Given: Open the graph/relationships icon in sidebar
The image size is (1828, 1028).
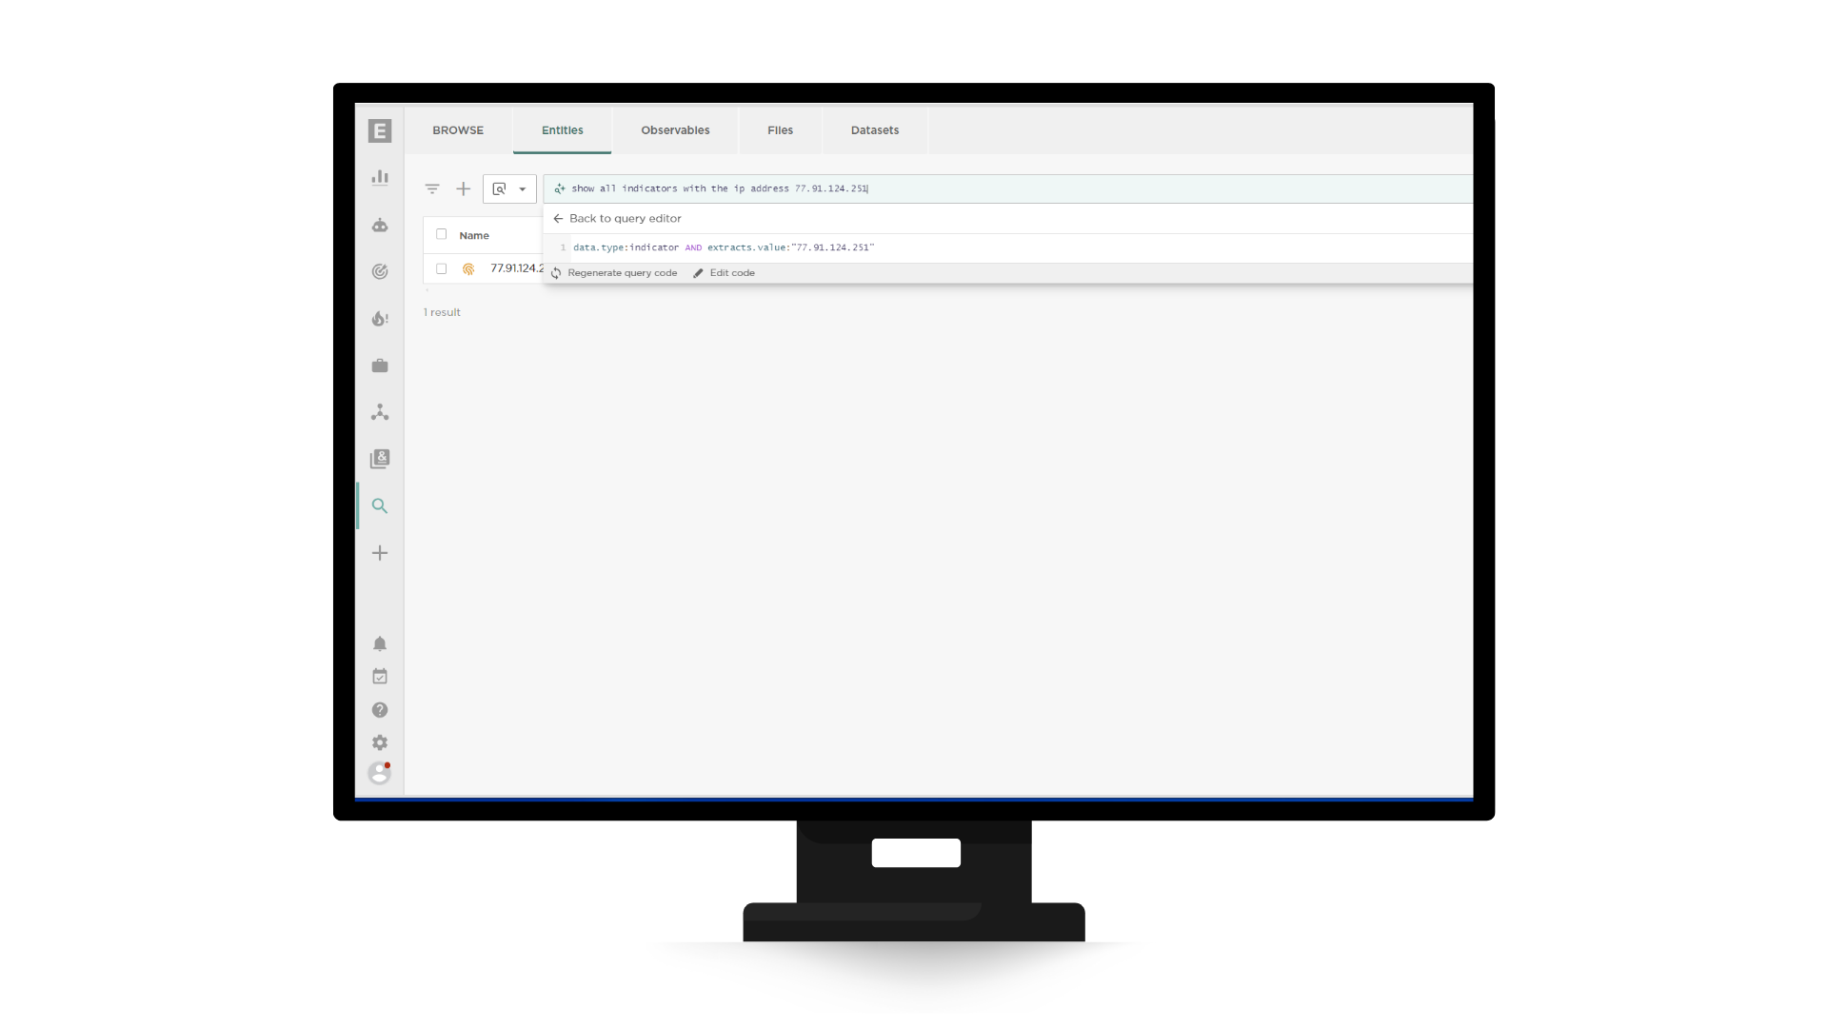Looking at the screenshot, I should 379,412.
